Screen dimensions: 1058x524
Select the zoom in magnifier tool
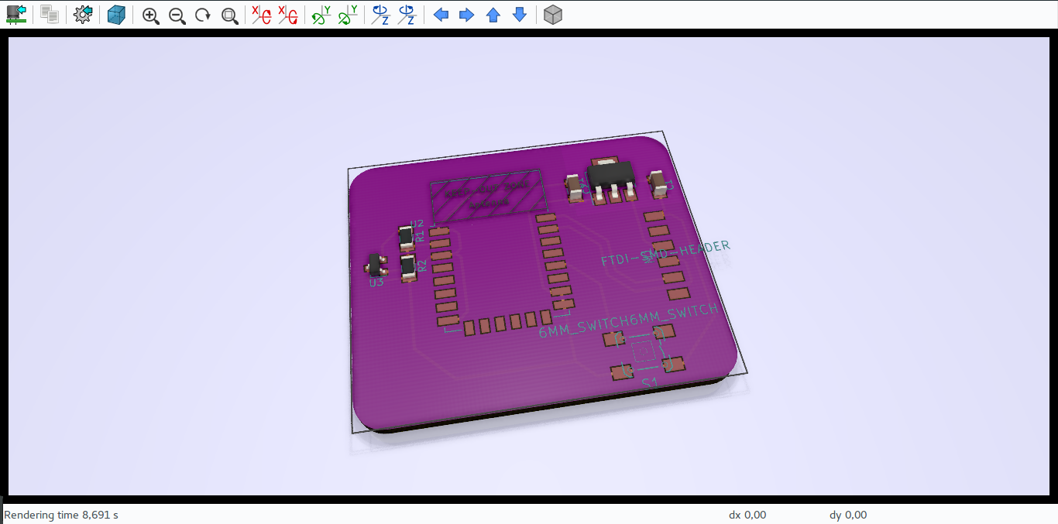coord(151,14)
